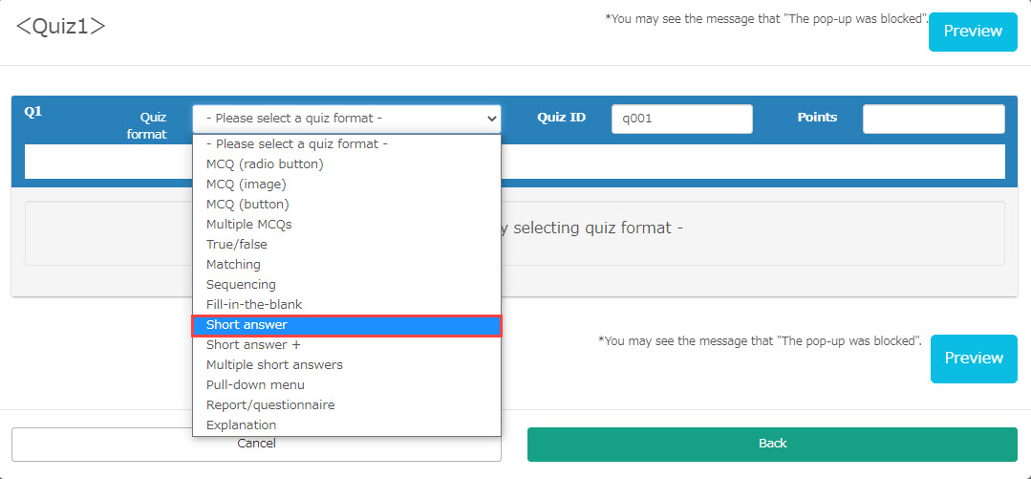Choose "Short answer +" option
The width and height of the screenshot is (1031, 479).
[253, 345]
